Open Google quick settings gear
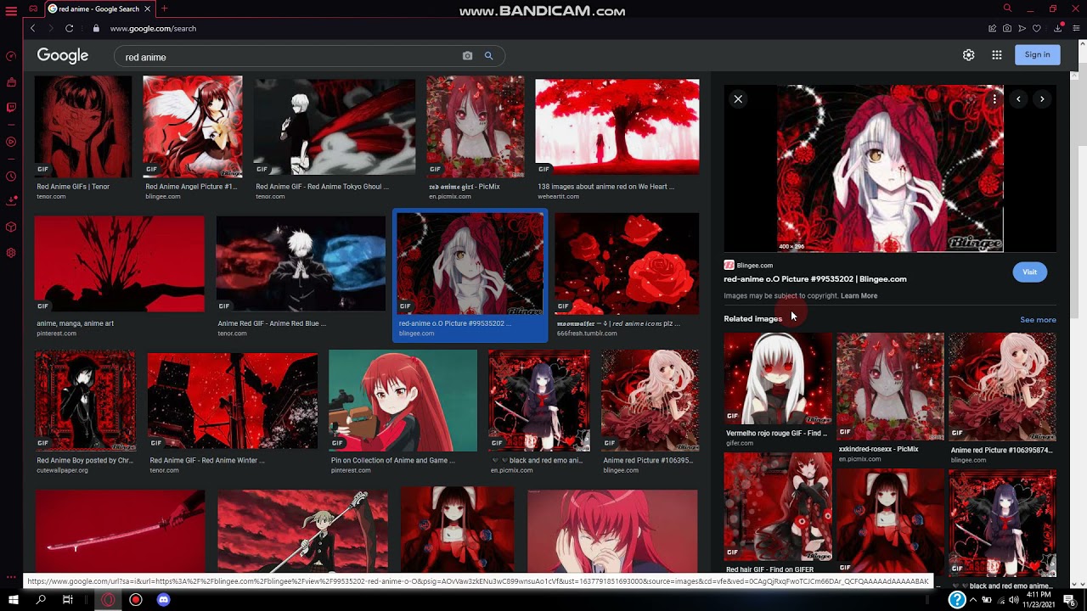Viewport: 1087px width, 611px height. (x=968, y=54)
